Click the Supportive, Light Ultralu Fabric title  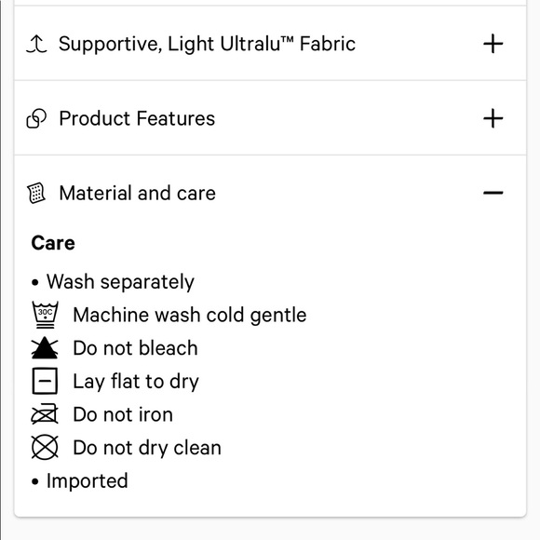click(x=207, y=44)
